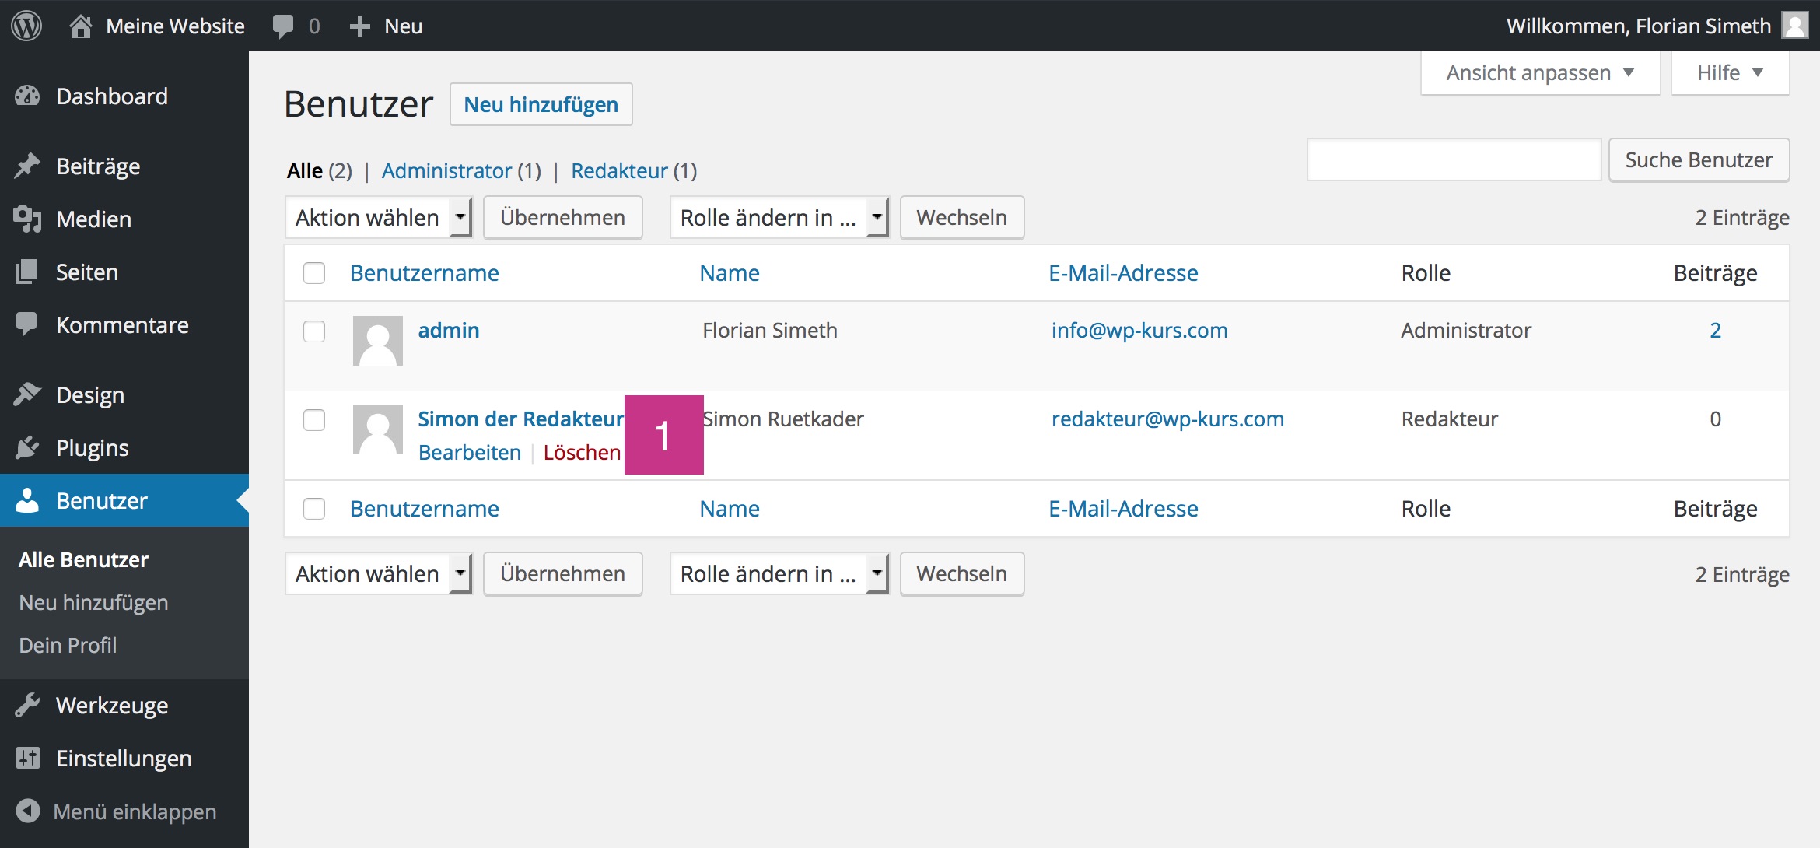Viewport: 1820px width, 848px height.
Task: Collapse menu with Menü einklappen arrow
Action: pyautogui.click(x=28, y=811)
